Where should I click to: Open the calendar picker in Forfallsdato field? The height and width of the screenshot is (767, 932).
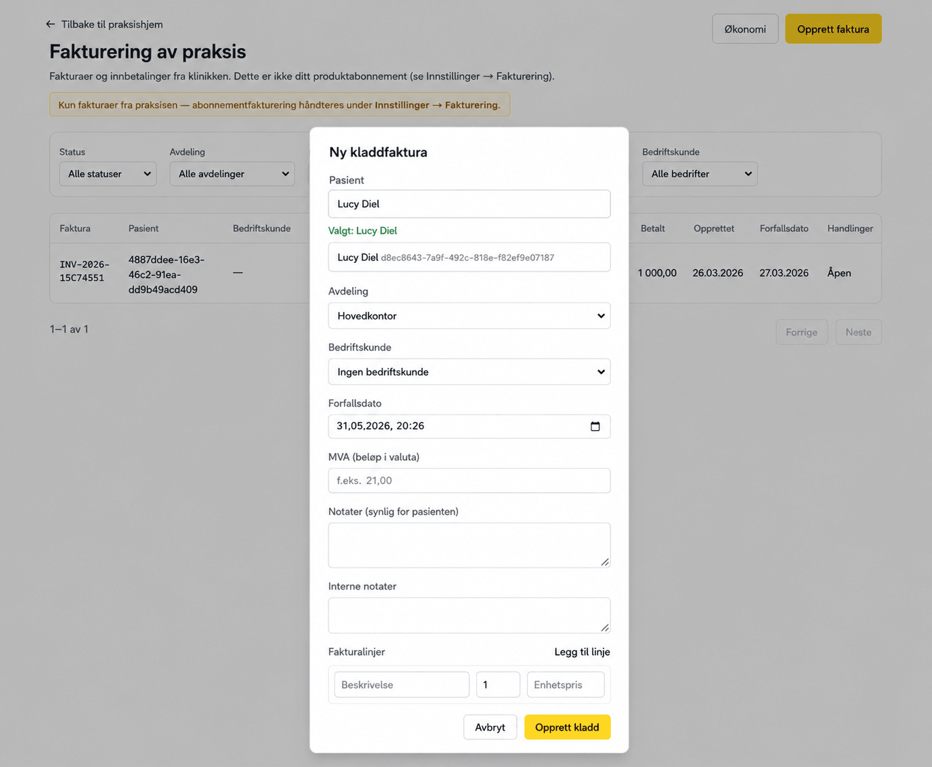(x=595, y=426)
